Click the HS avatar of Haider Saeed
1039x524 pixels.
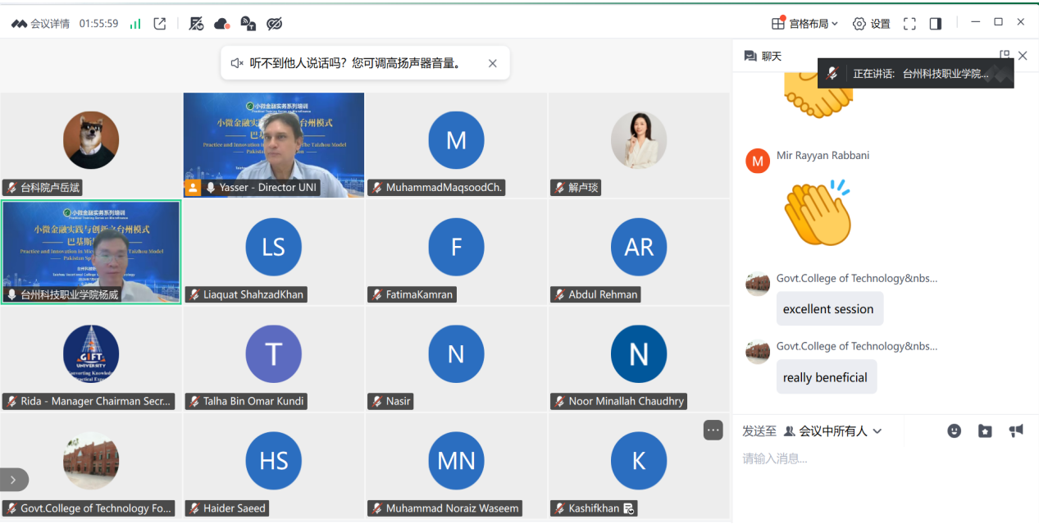pos(274,461)
